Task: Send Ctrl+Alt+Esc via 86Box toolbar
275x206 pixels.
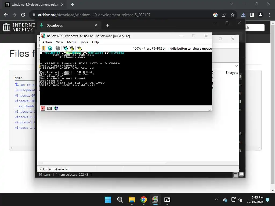Action: (72, 48)
